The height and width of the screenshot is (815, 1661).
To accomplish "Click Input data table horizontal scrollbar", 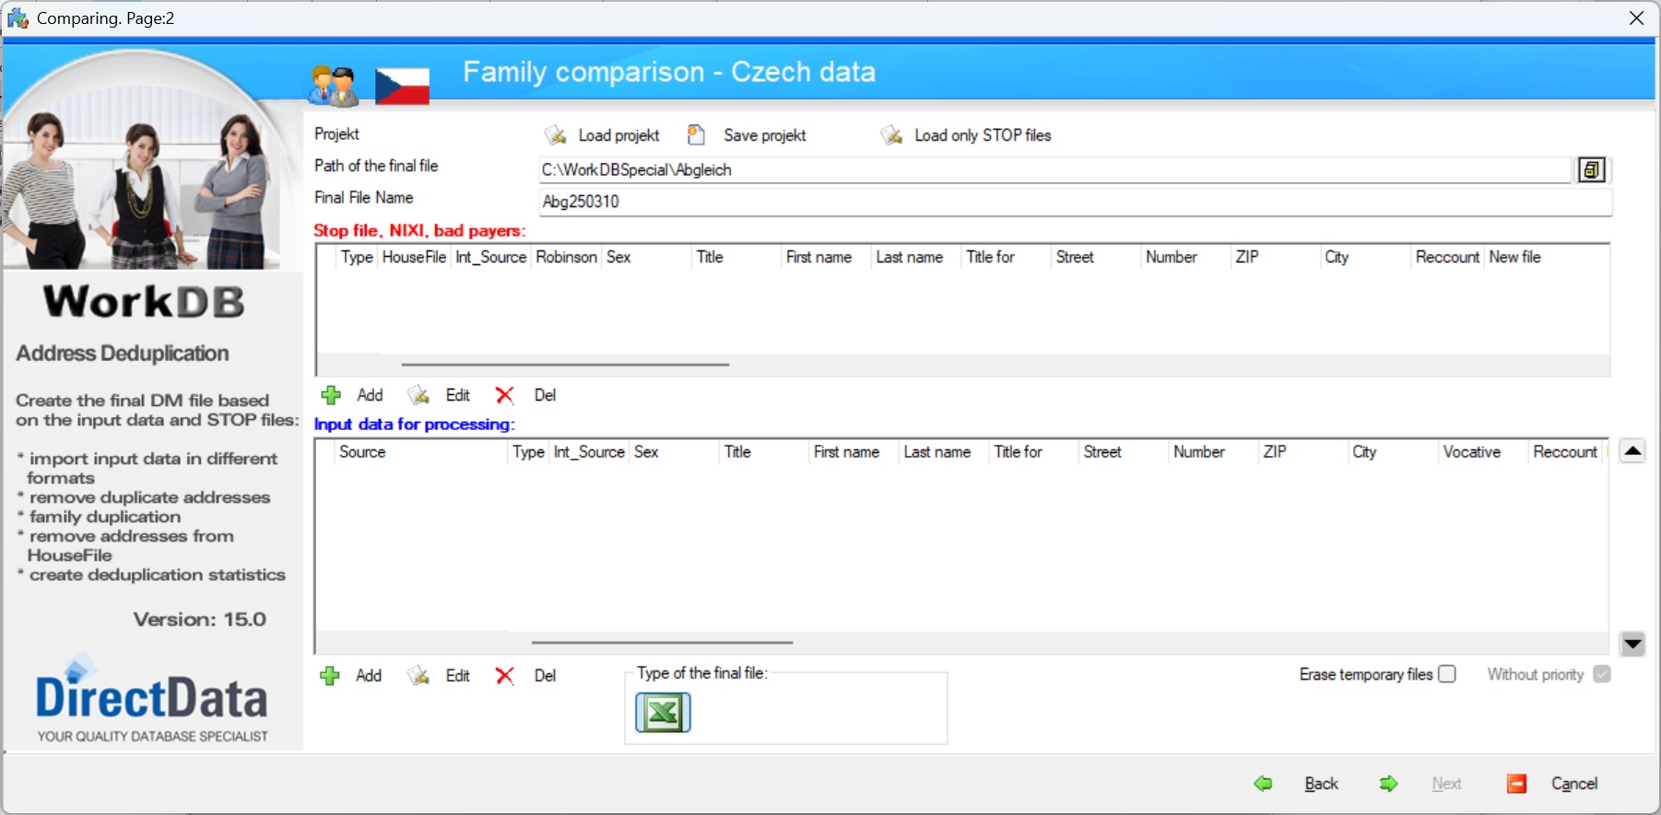I will pyautogui.click(x=662, y=643).
